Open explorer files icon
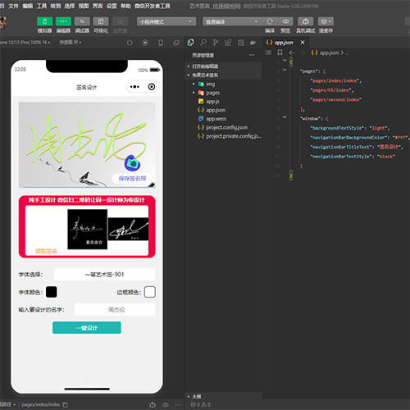Screen dimensions: 410x410 point(191,43)
